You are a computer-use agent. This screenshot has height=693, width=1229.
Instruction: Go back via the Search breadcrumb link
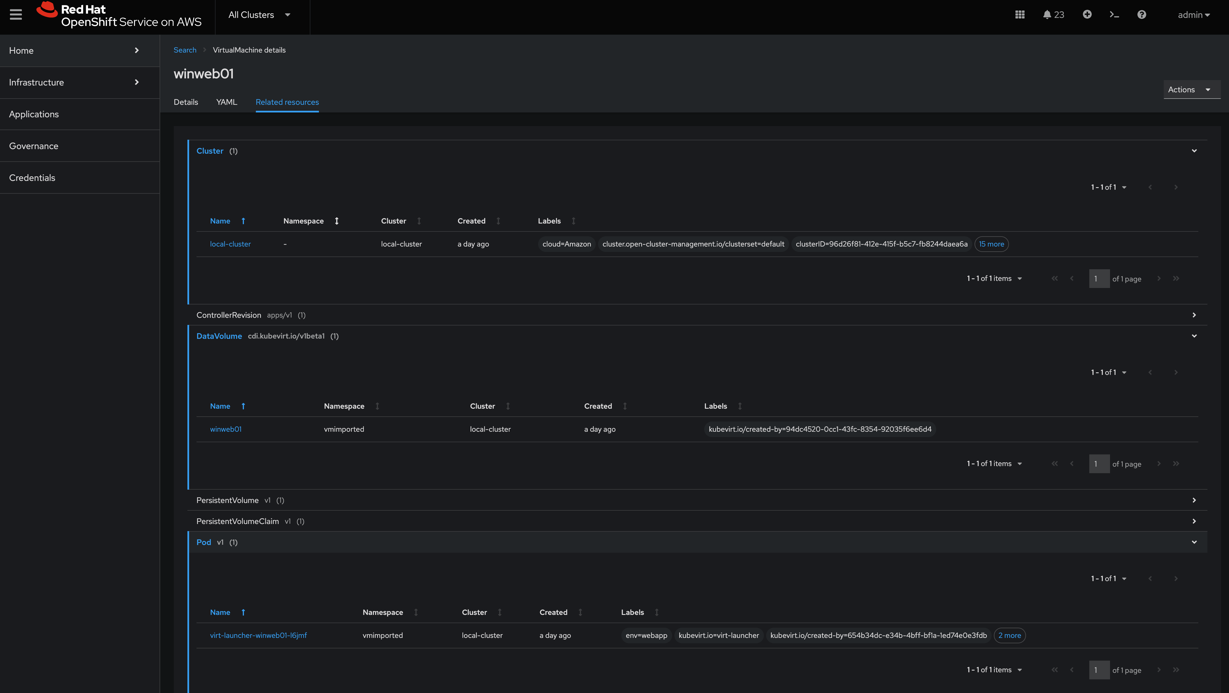pos(185,50)
